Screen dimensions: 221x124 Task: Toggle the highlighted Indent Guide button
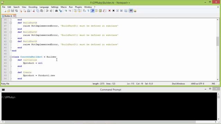tap(93, 11)
